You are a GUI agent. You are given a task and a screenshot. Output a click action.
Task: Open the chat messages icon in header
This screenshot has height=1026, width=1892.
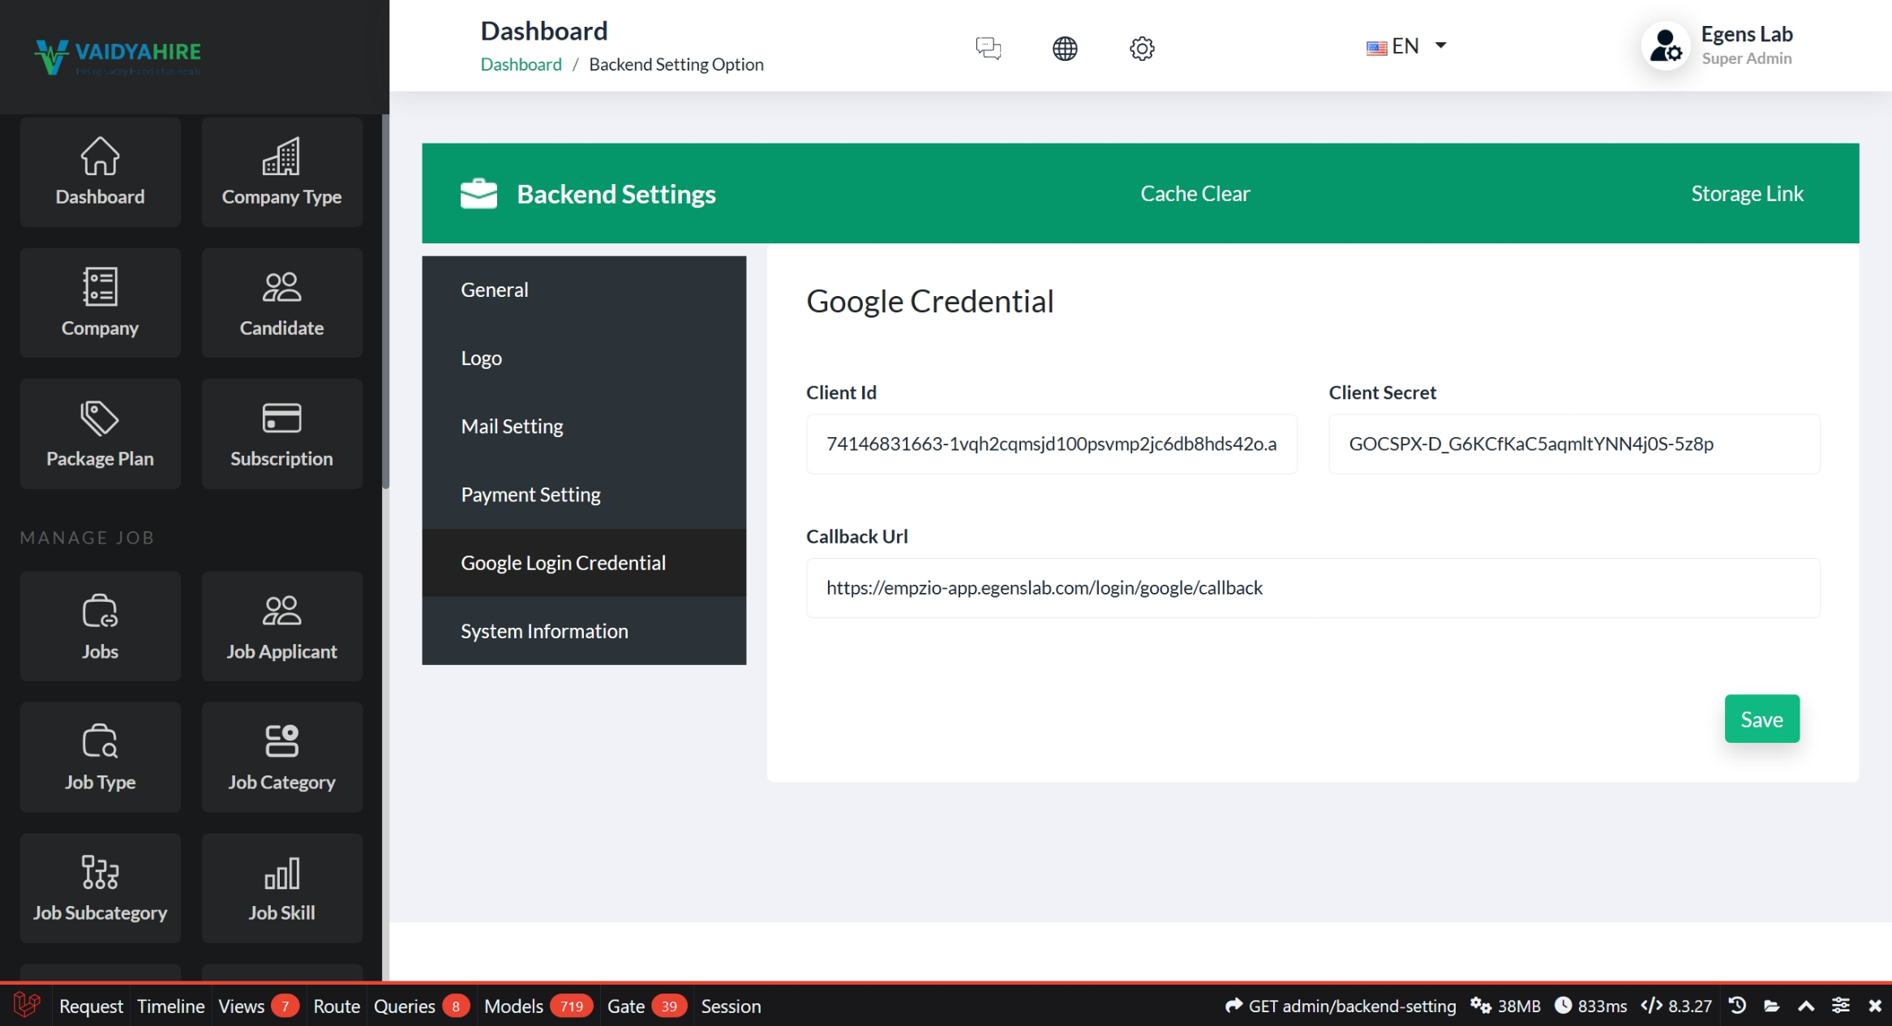988,48
